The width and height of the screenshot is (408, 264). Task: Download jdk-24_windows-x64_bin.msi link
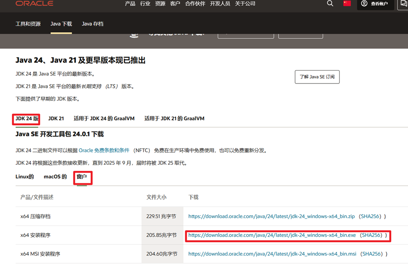tap(272, 254)
